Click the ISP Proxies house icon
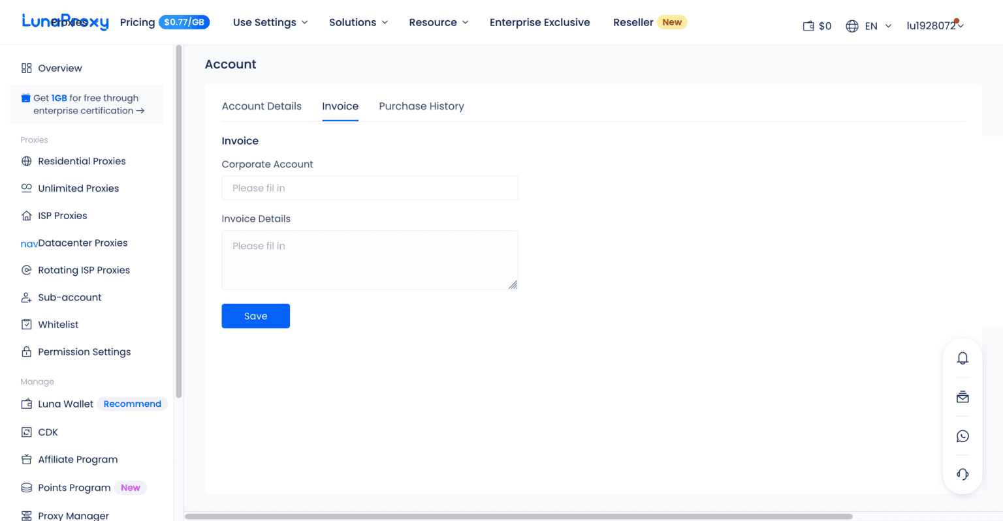The image size is (1003, 521). pyautogui.click(x=25, y=215)
